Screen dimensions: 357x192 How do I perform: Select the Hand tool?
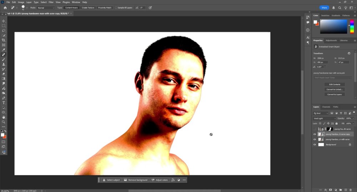click(4, 117)
